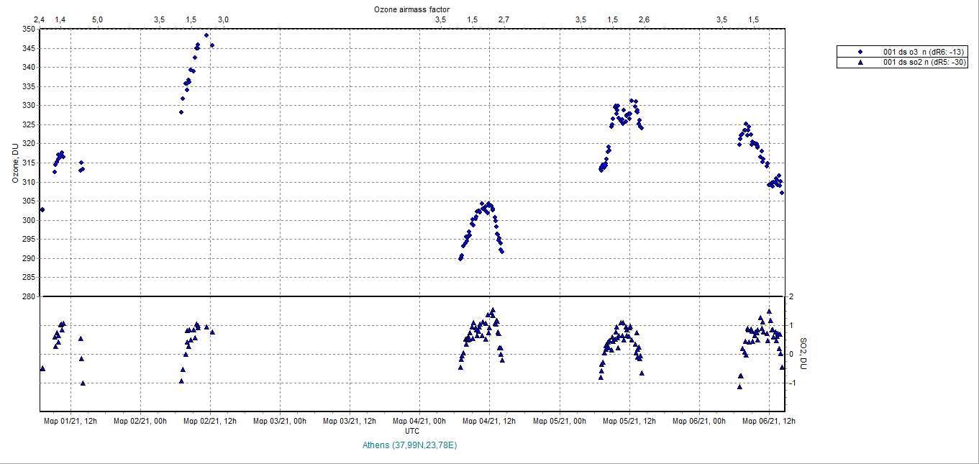The image size is (979, 464).
Task: Click the triangle marker in the so2 legend entry
Action: [x=860, y=63]
